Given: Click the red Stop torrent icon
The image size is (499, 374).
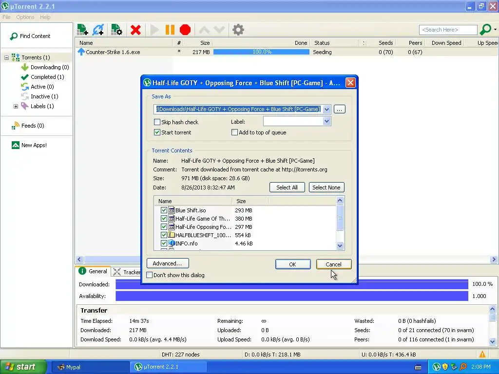Looking at the screenshot, I should point(185,30).
